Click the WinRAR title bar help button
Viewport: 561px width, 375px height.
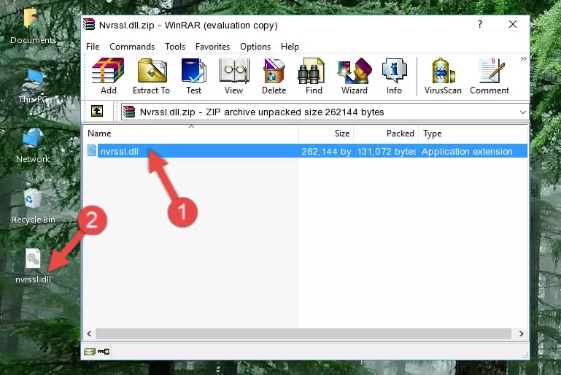[480, 24]
